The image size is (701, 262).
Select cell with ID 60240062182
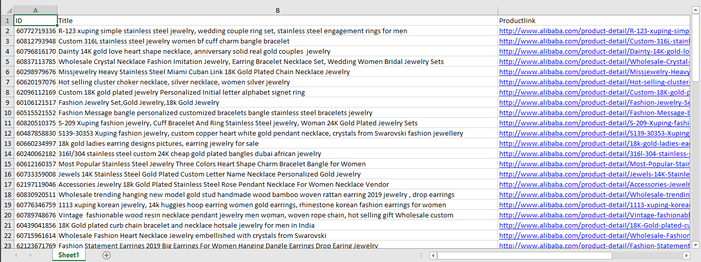[35, 154]
